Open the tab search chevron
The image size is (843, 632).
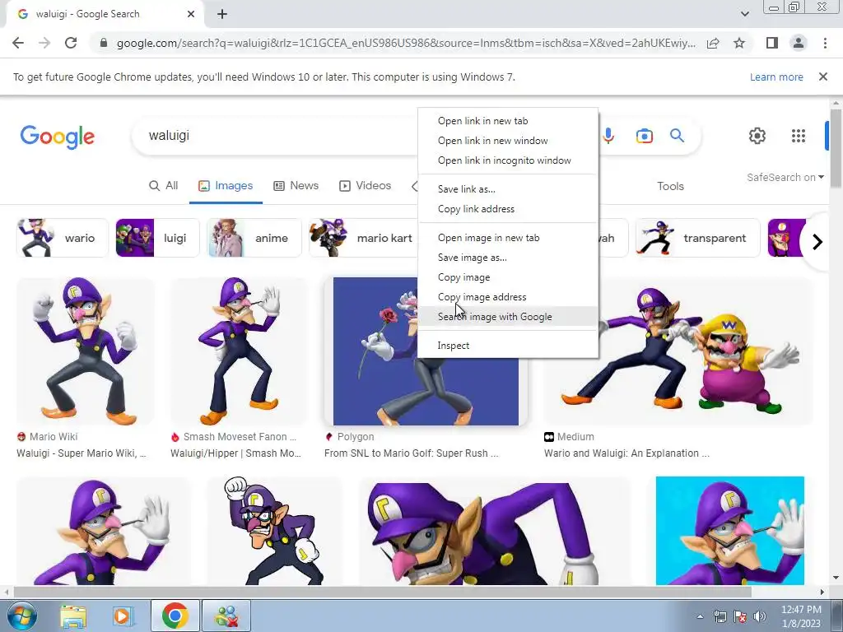click(744, 14)
